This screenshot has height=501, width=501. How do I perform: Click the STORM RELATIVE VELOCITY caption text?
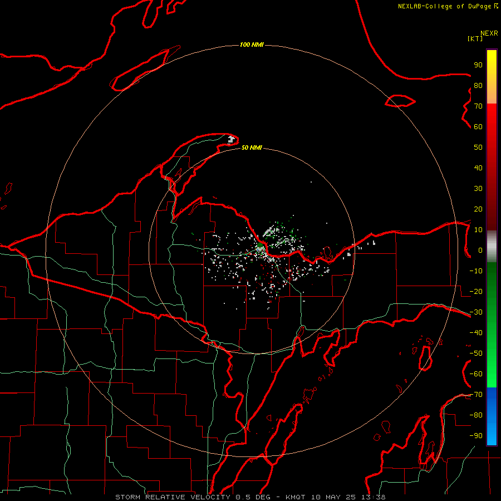173,497
